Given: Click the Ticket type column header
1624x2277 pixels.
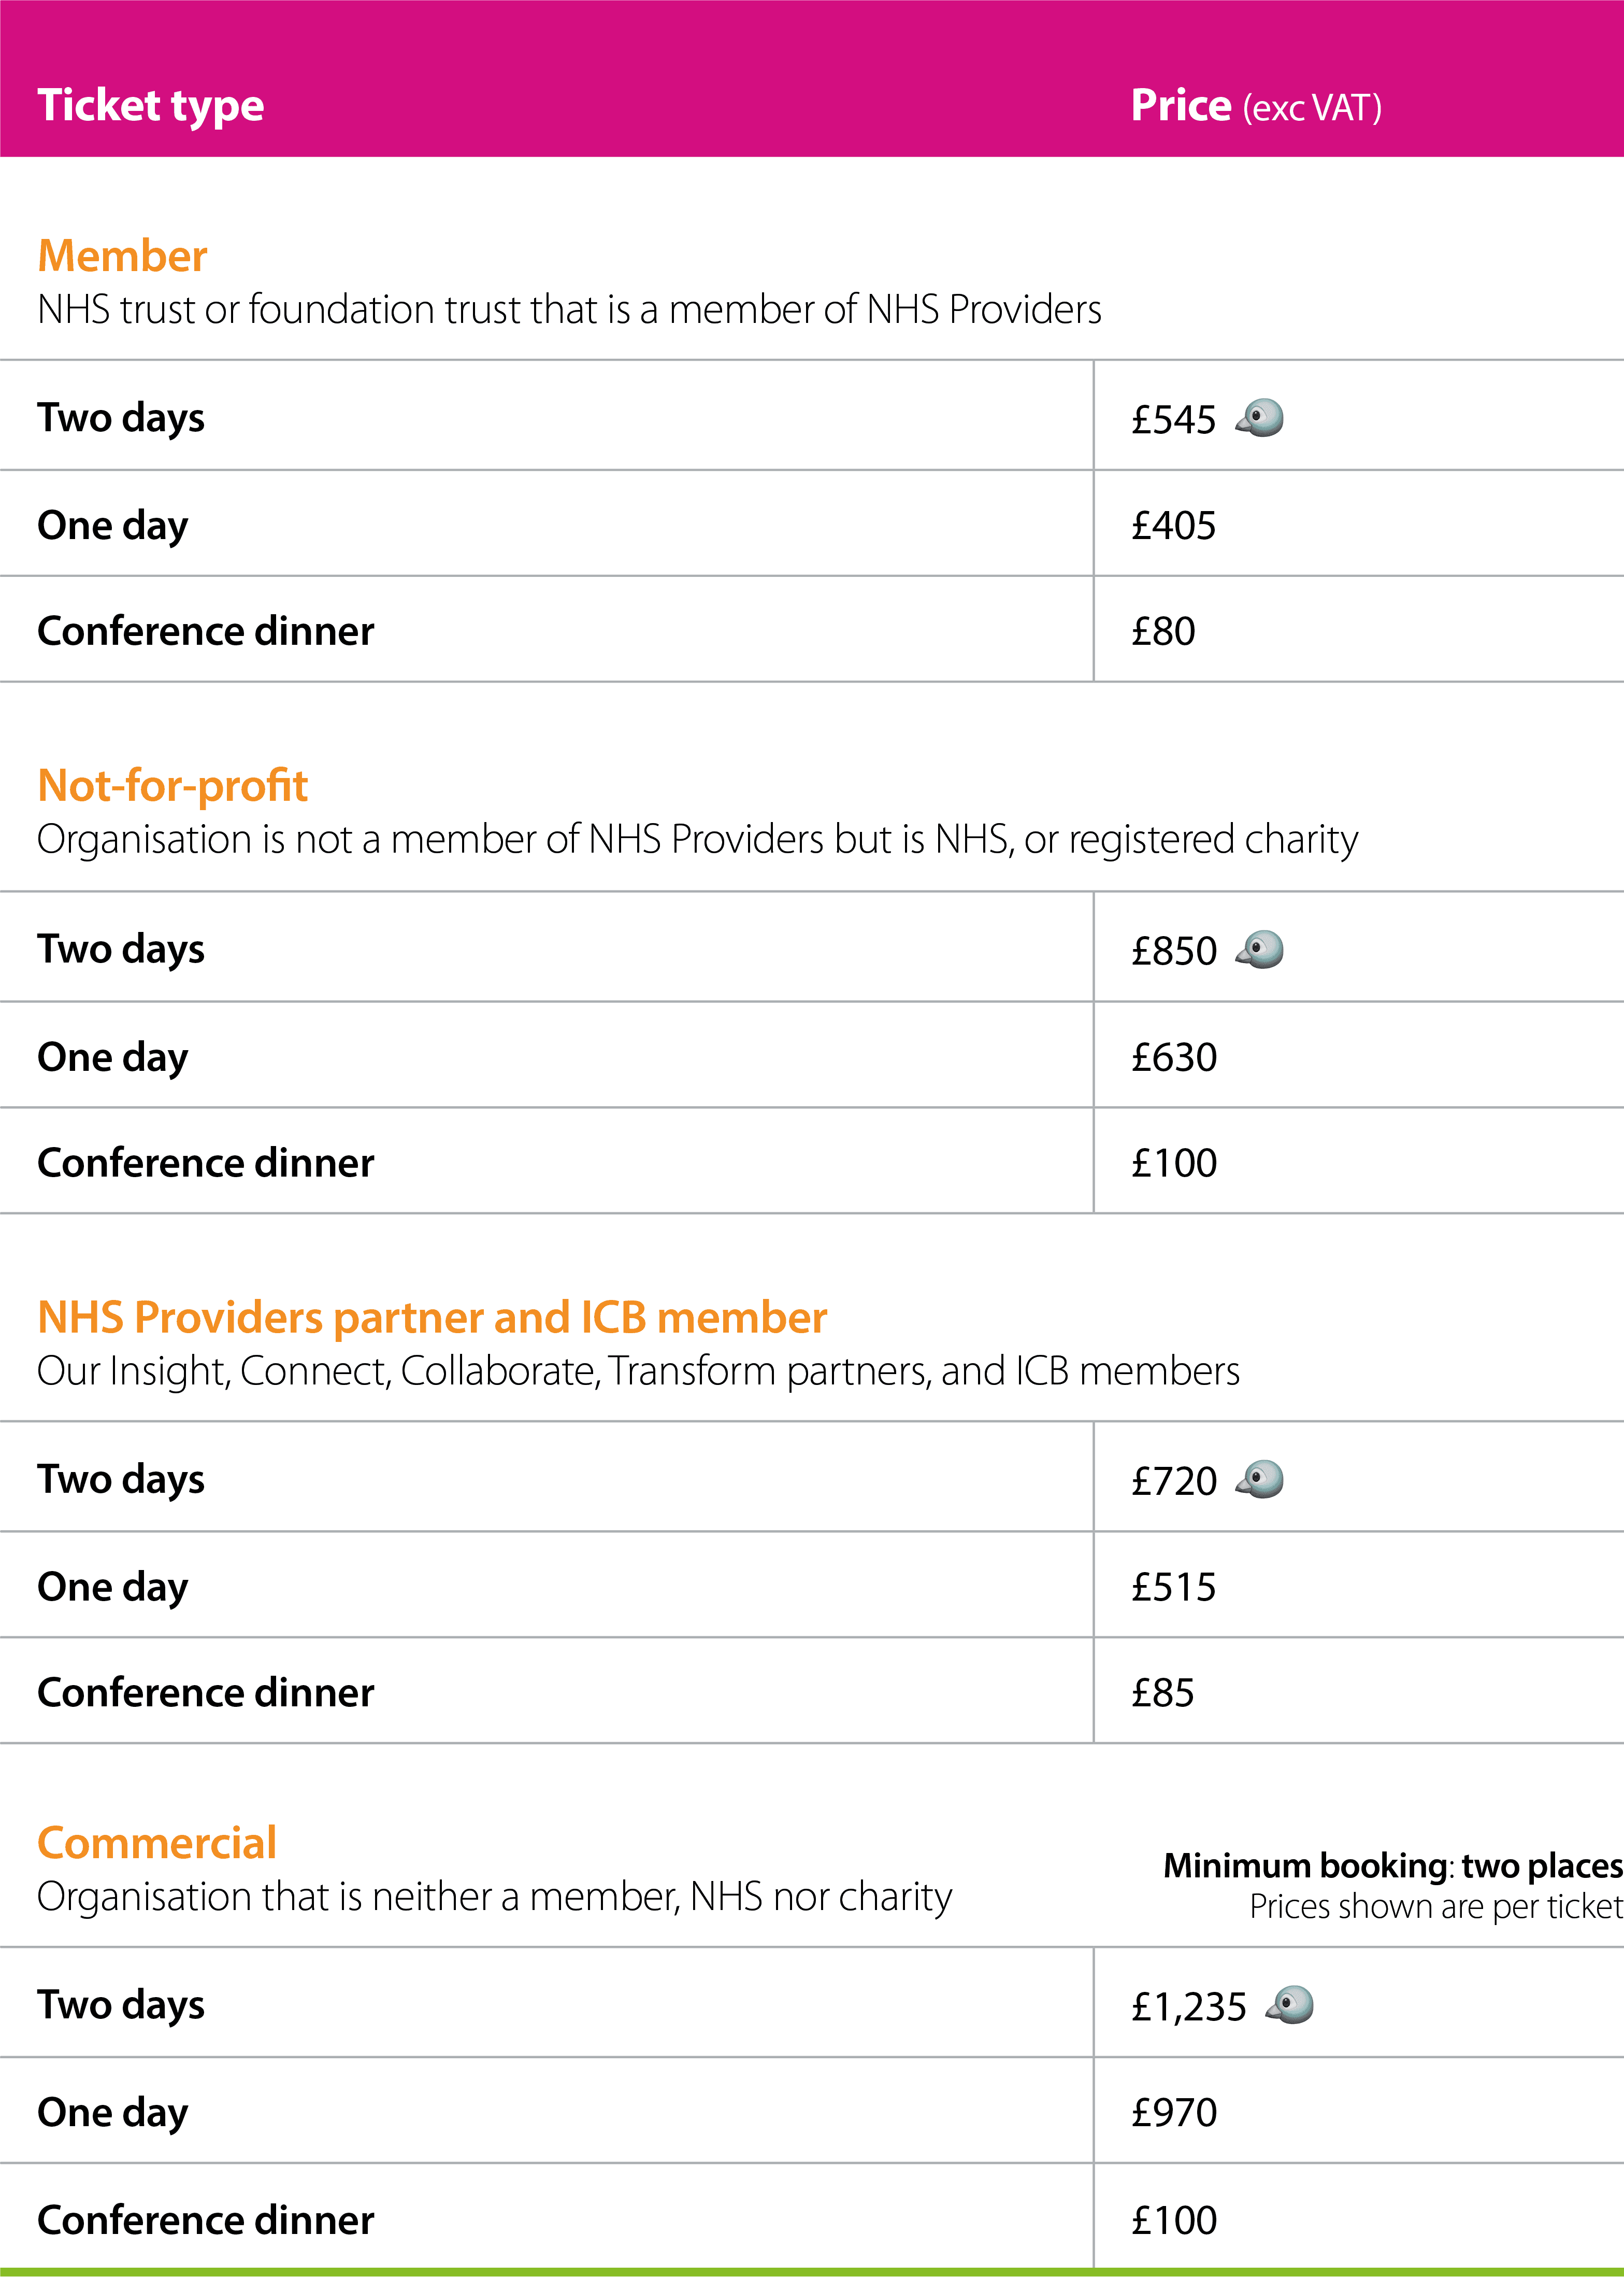Looking at the screenshot, I should 151,106.
